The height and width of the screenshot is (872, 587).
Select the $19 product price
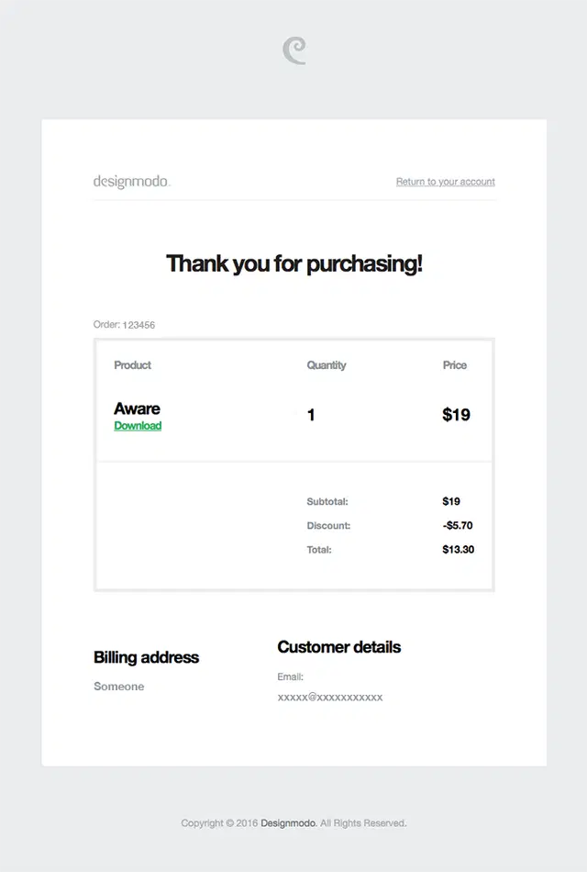tap(457, 415)
